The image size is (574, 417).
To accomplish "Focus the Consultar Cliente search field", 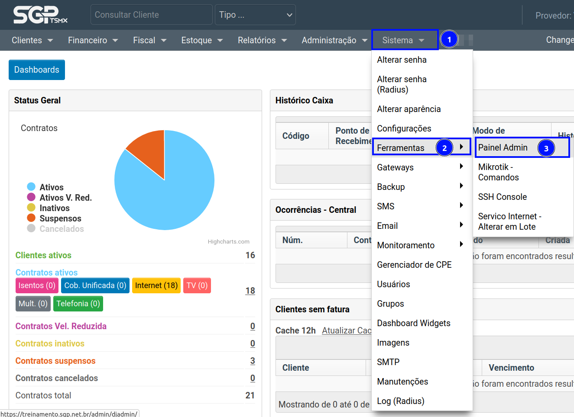I will [151, 15].
